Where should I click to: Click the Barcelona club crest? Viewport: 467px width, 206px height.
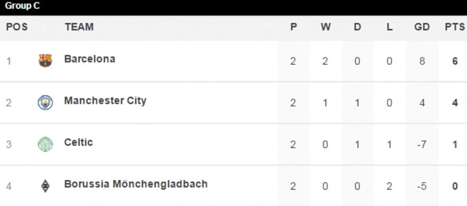pos(45,60)
